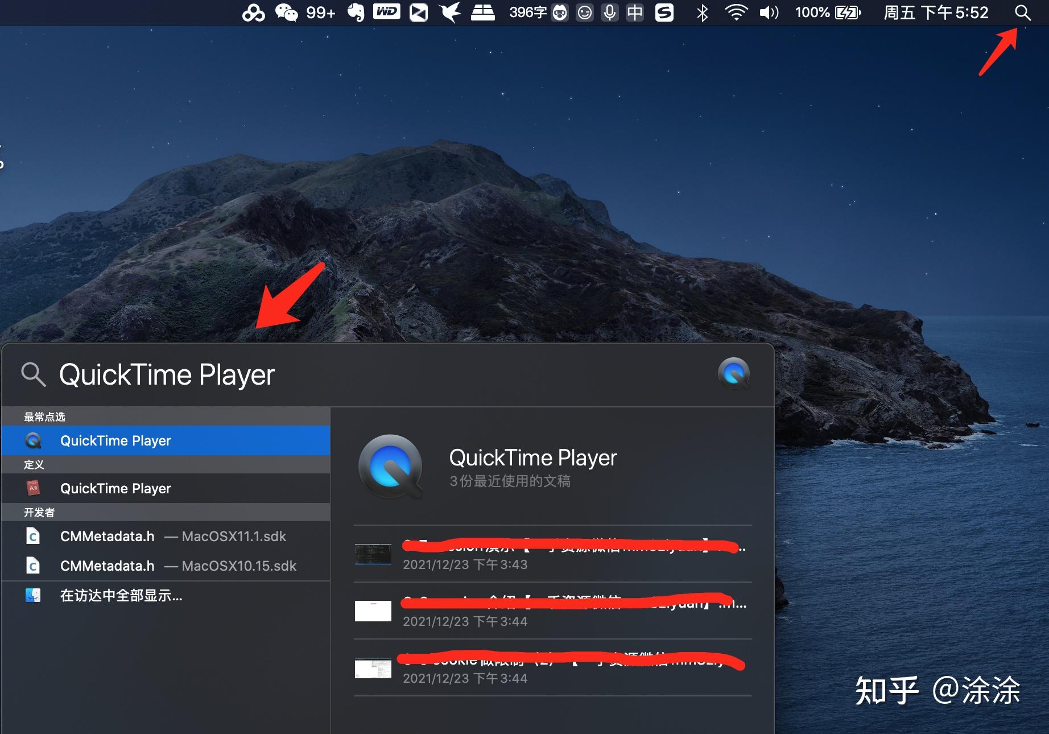Click the first recent document thumbnail

tap(373, 554)
